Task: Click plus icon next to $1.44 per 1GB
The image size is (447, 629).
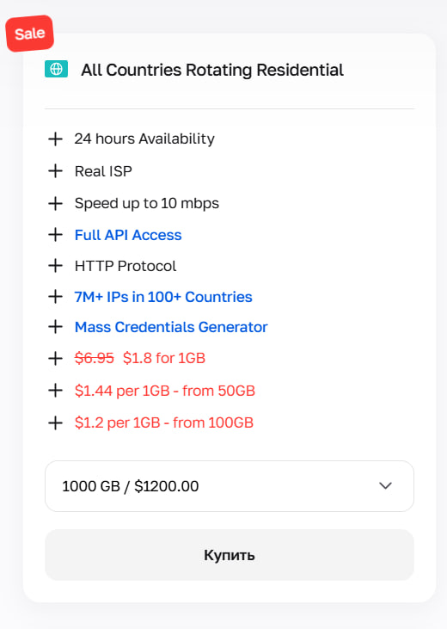Action: click(55, 391)
